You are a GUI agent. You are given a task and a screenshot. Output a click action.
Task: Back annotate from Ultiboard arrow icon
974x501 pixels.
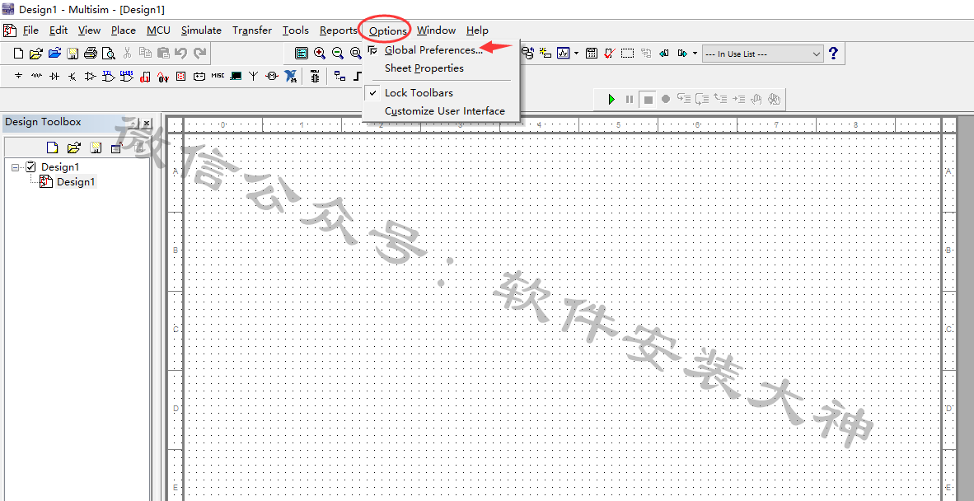pyautogui.click(x=664, y=54)
